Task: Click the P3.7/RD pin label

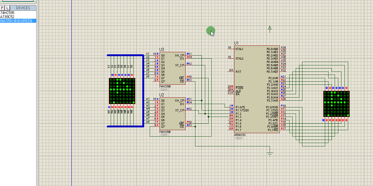Action: pyautogui.click(x=273, y=130)
